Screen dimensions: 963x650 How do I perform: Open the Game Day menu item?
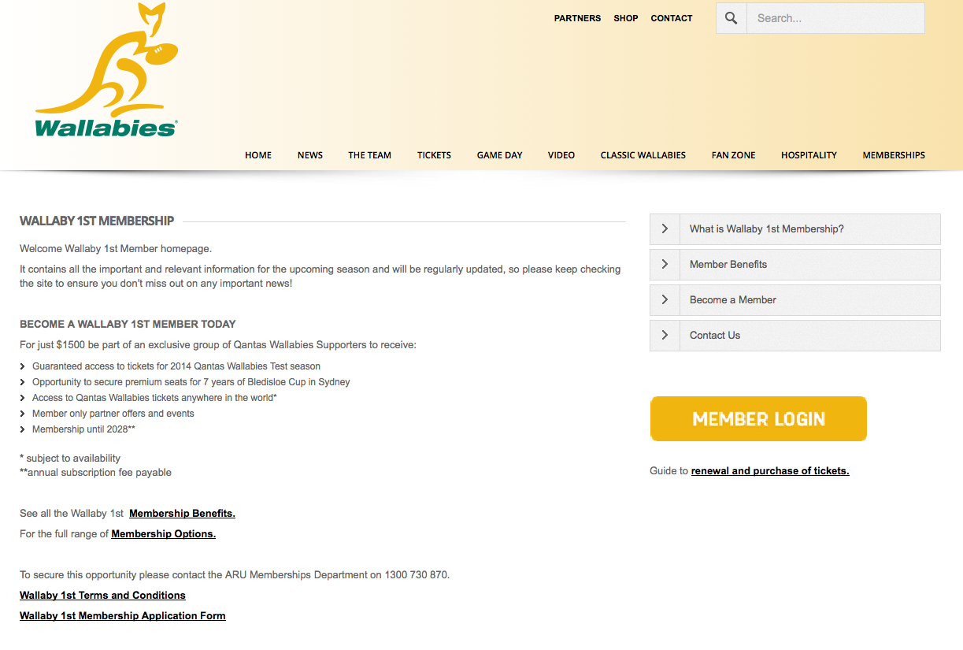point(500,155)
